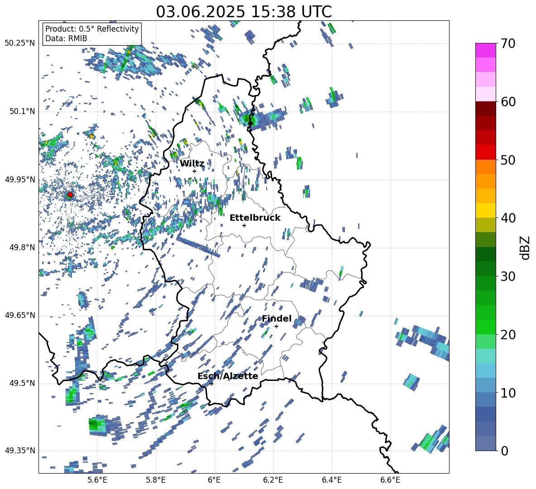Click the red radar location dot
536x489 pixels.
click(x=70, y=195)
